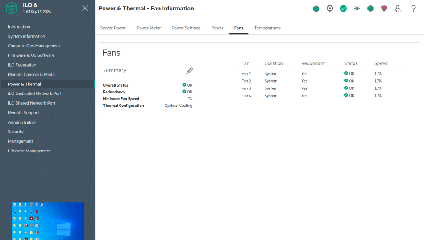Image resolution: width=424 pixels, height=240 pixels.
Task: Open help with the question mark icon
Action: (413, 9)
